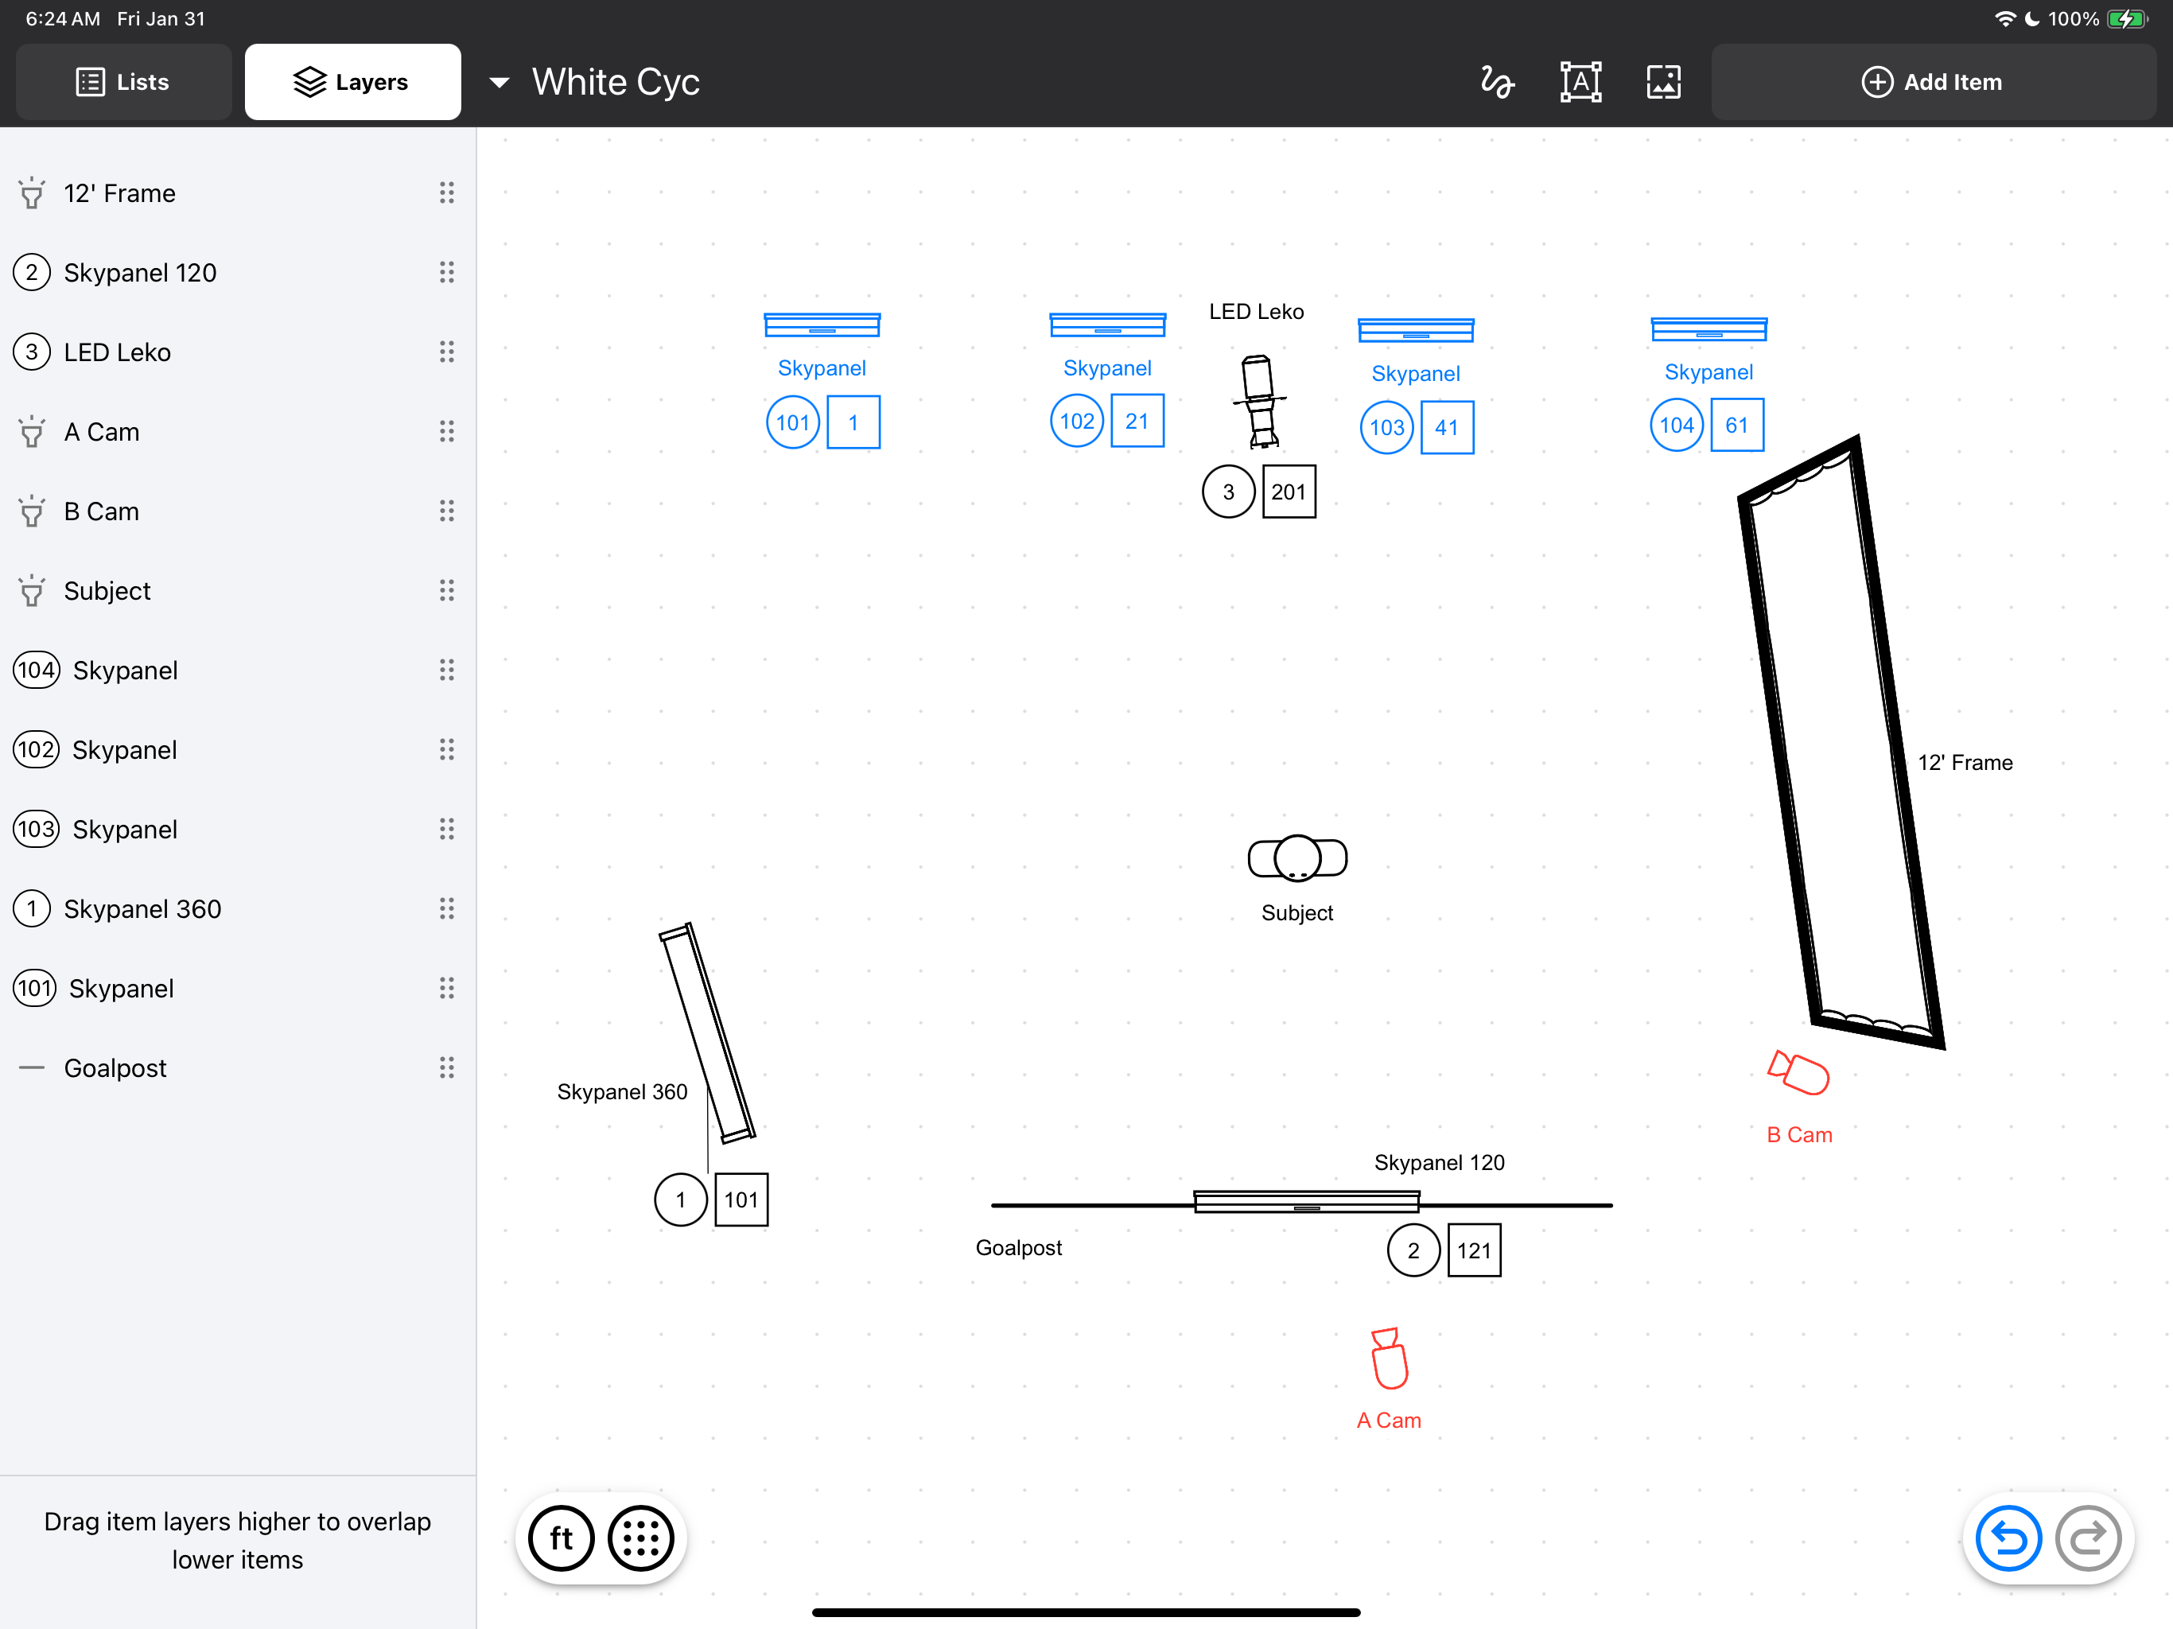Select the Goalpost layer row
Image resolution: width=2173 pixels, height=1629 pixels.
tap(238, 1068)
